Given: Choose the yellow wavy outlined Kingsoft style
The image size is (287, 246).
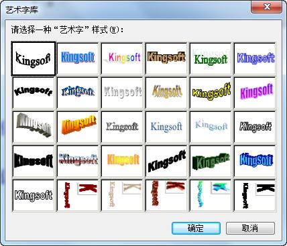Looking at the screenshot, I should pyautogui.click(x=211, y=93).
